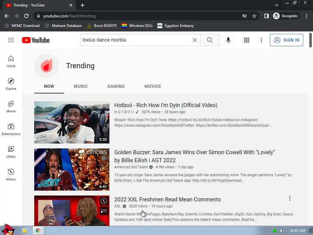The image size is (313, 235).
Task: View site info via padlock icon
Action: pyautogui.click(x=39, y=16)
